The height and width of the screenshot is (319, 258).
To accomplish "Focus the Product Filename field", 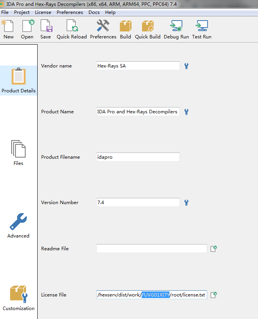I will coord(138,157).
